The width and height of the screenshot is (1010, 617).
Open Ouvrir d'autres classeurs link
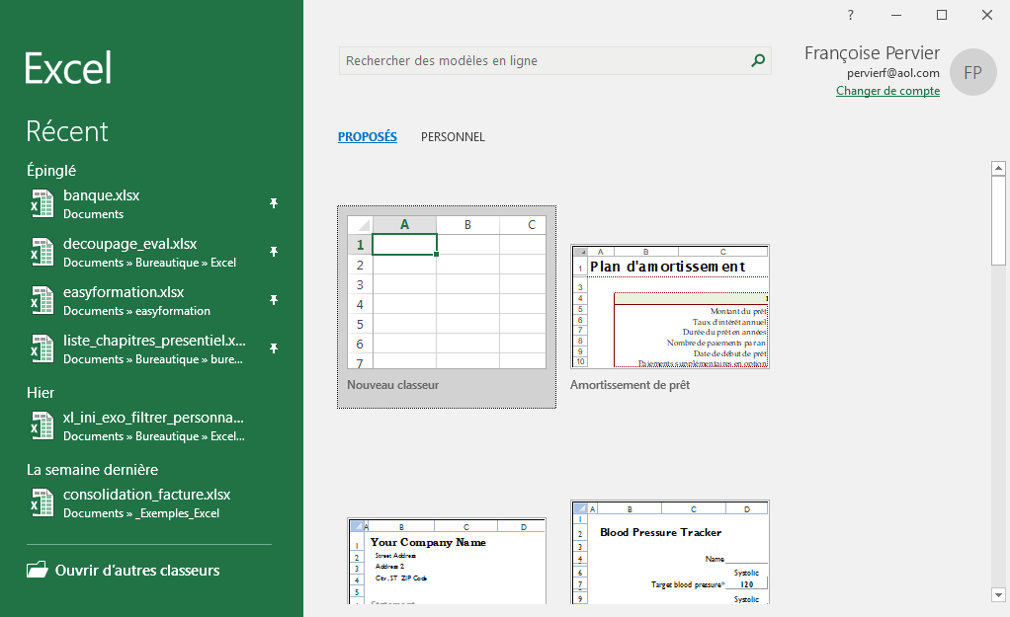tap(137, 571)
